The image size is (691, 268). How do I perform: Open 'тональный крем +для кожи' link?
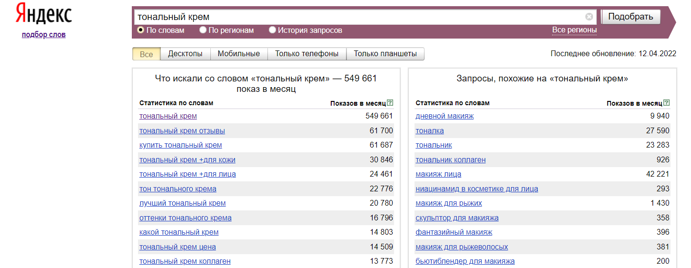pos(187,159)
